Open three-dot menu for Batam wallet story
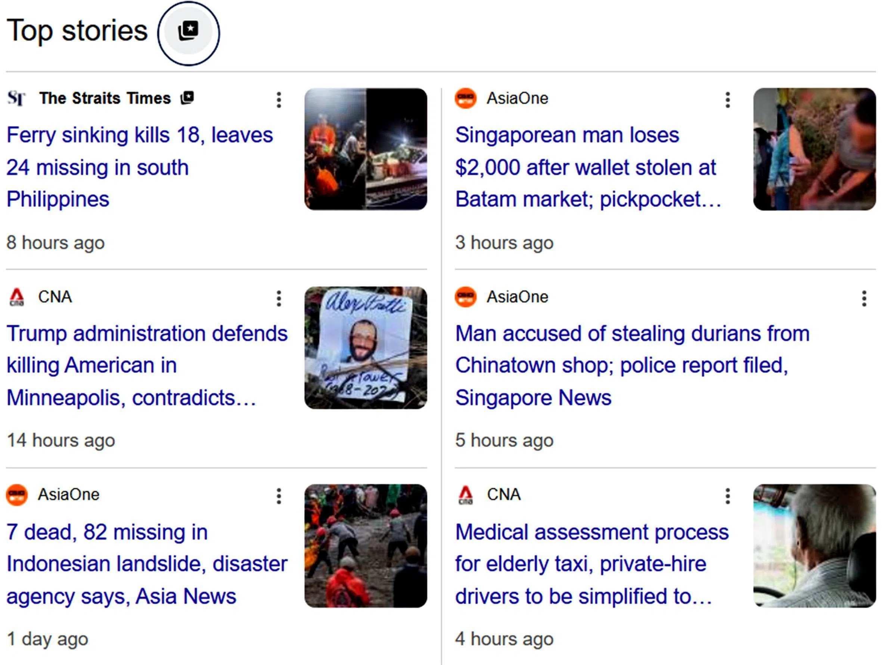 727,100
